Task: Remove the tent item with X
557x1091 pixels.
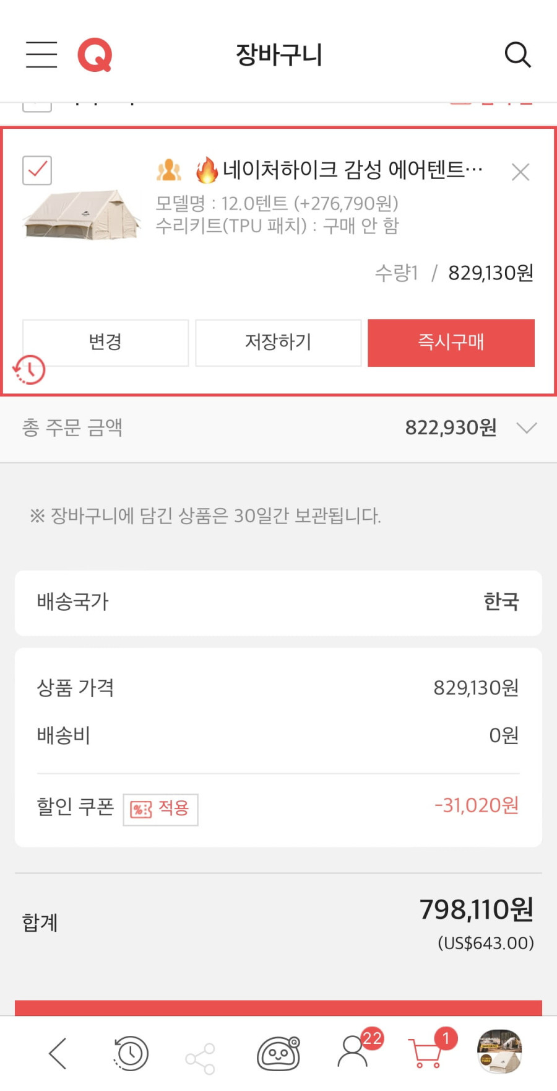Action: pos(520,172)
